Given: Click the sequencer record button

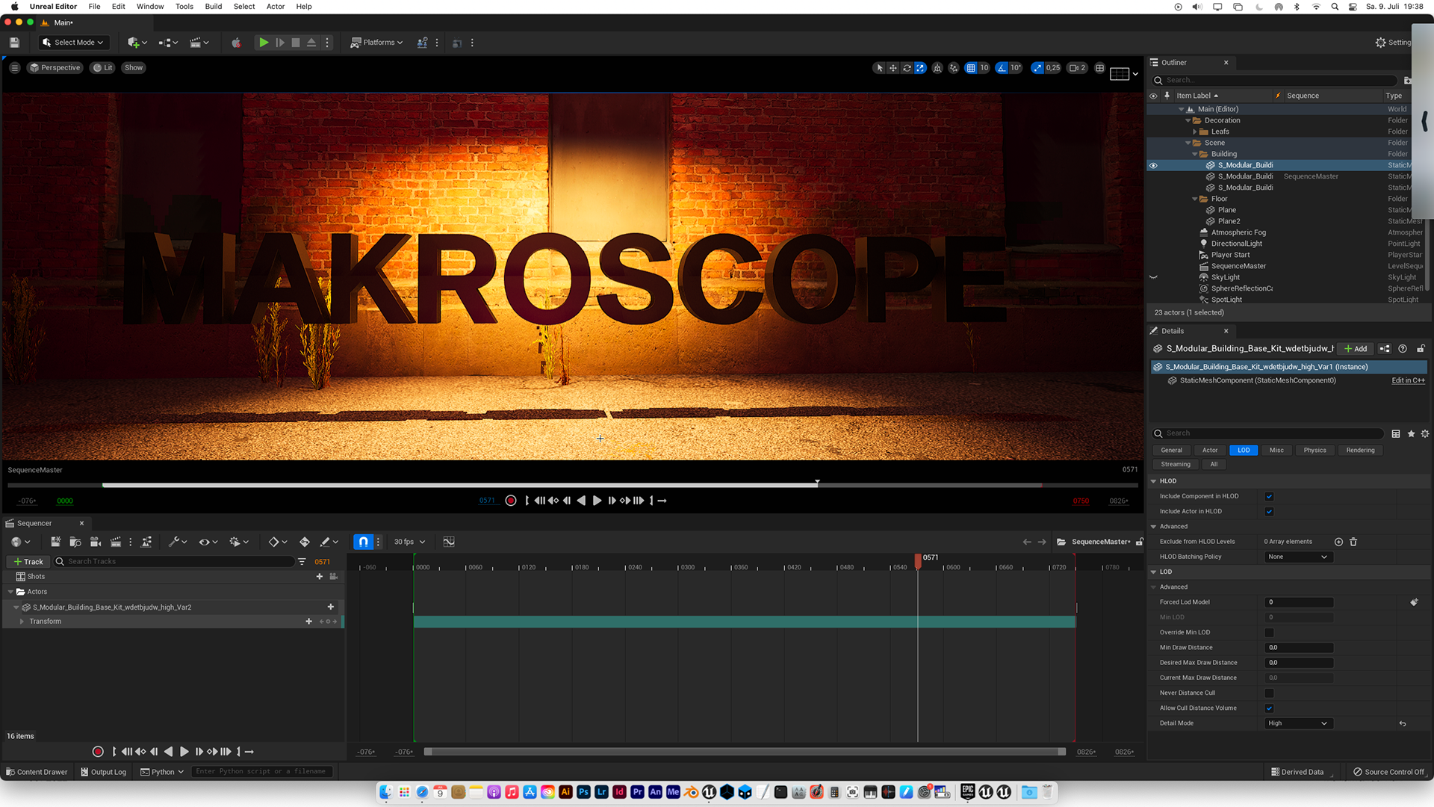Looking at the screenshot, I should [x=98, y=752].
